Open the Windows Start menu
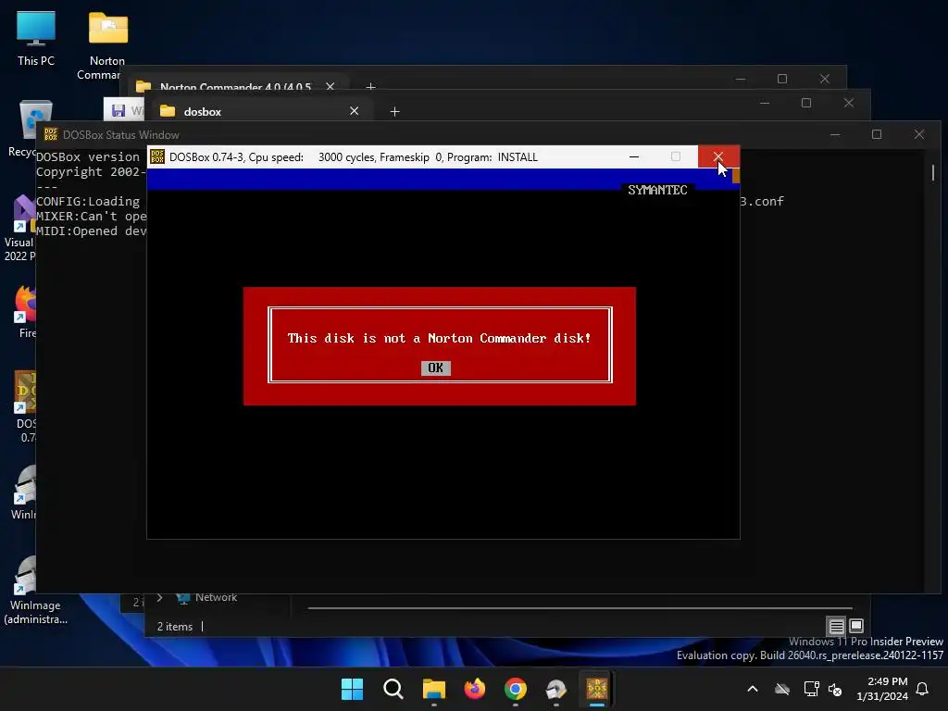Screen dimensions: 948x711 pos(352,689)
